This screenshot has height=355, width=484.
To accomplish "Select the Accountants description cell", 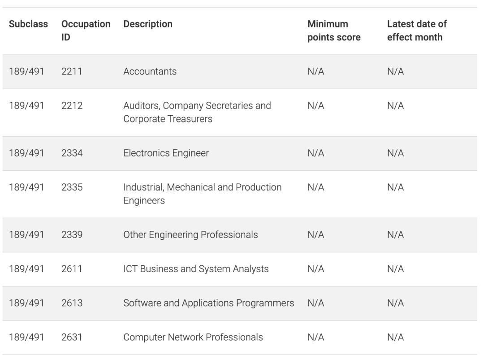I will coord(150,71).
